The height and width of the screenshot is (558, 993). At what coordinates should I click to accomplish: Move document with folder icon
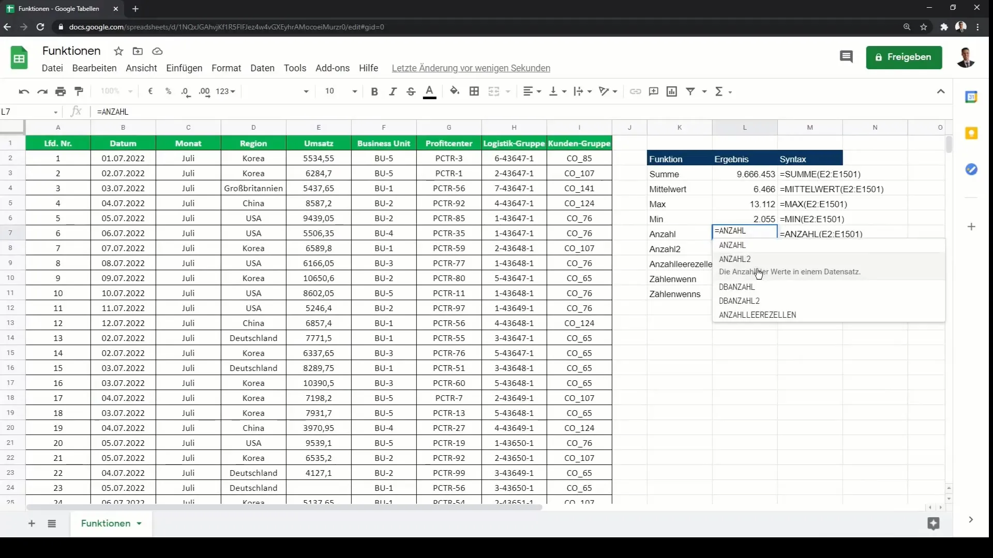pos(138,51)
